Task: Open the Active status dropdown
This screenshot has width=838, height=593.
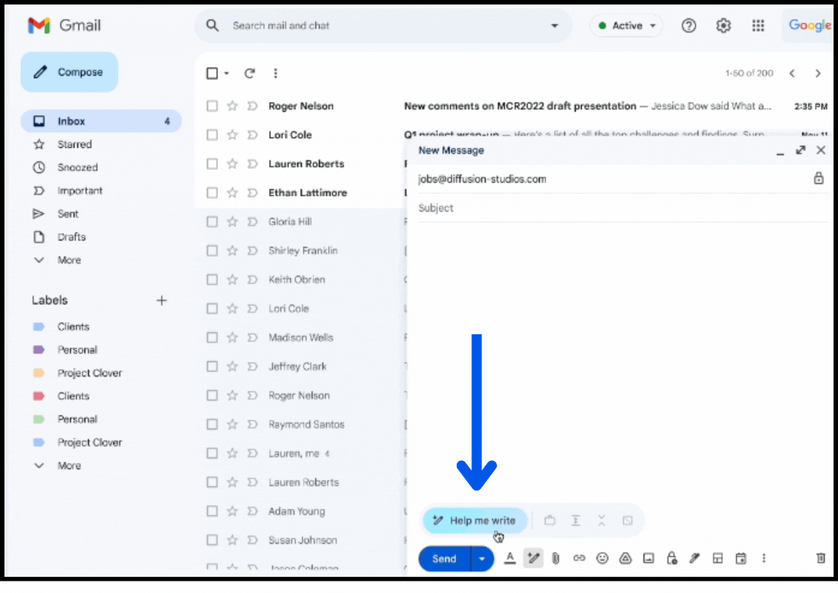Action: (x=627, y=25)
